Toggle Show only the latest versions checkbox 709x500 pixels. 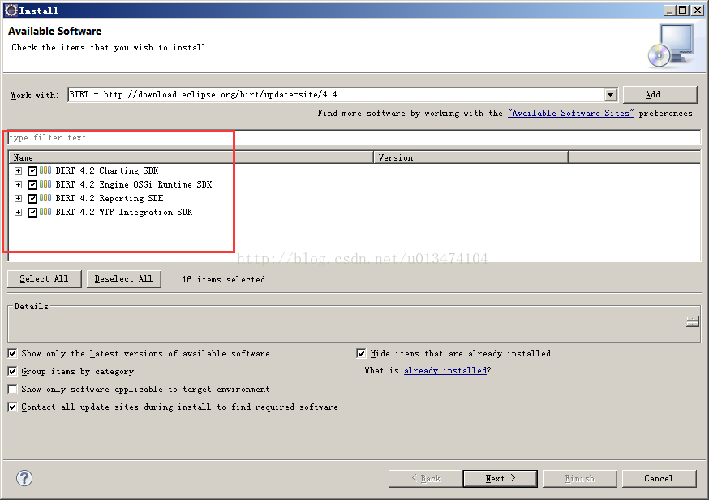point(13,353)
